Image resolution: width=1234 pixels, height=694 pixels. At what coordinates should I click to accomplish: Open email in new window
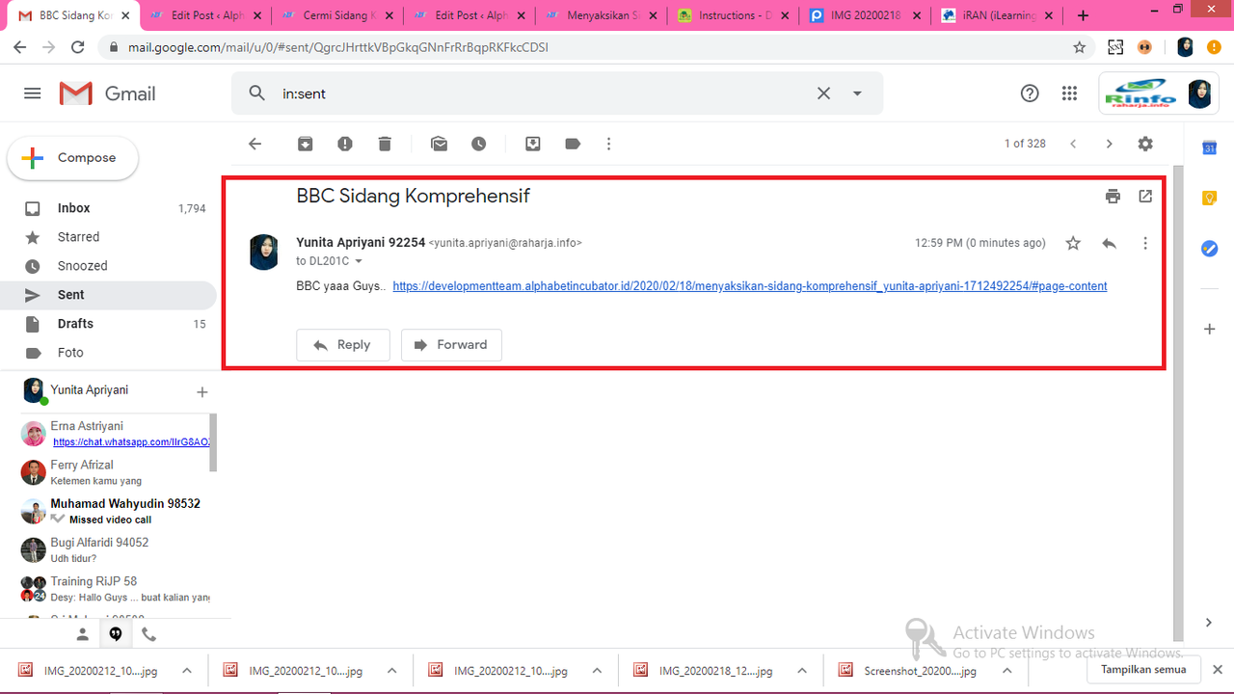point(1145,197)
